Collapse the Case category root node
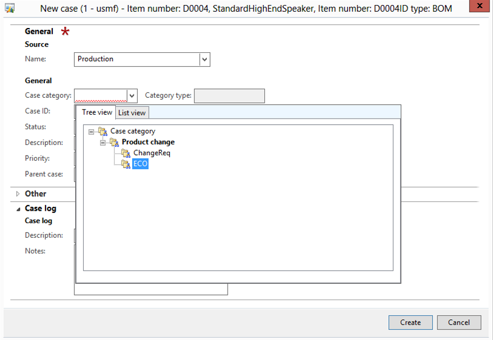493x340 pixels. (92, 131)
